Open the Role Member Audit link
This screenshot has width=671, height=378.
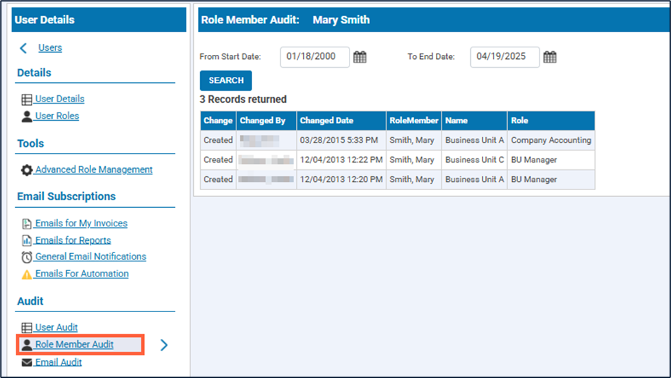click(x=74, y=344)
